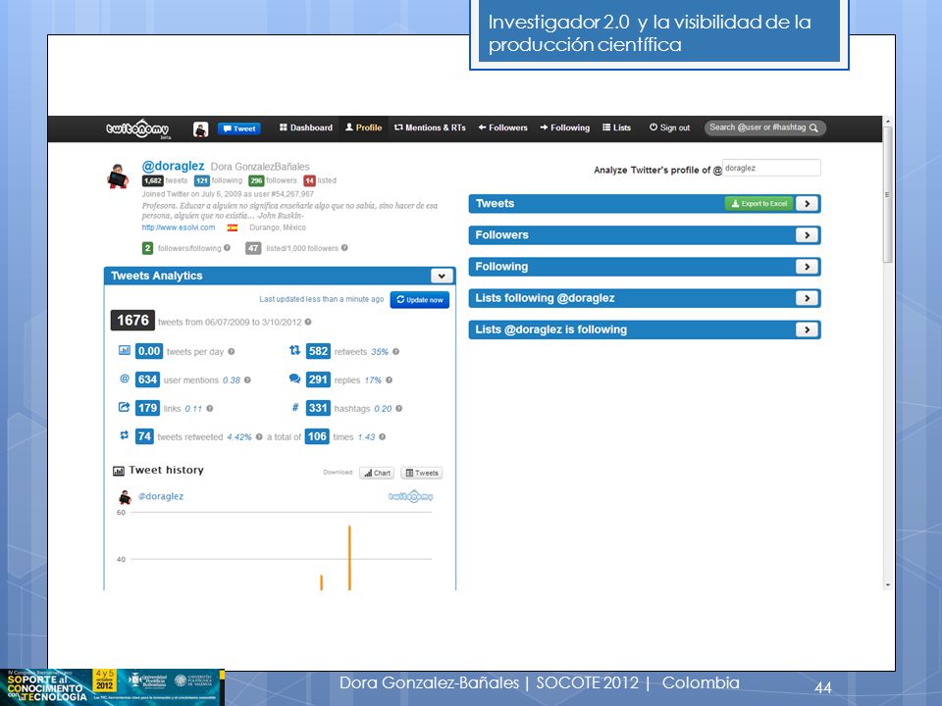This screenshot has width=942, height=706.
Task: Click the 1,682 tweets badge
Action: pyautogui.click(x=153, y=180)
